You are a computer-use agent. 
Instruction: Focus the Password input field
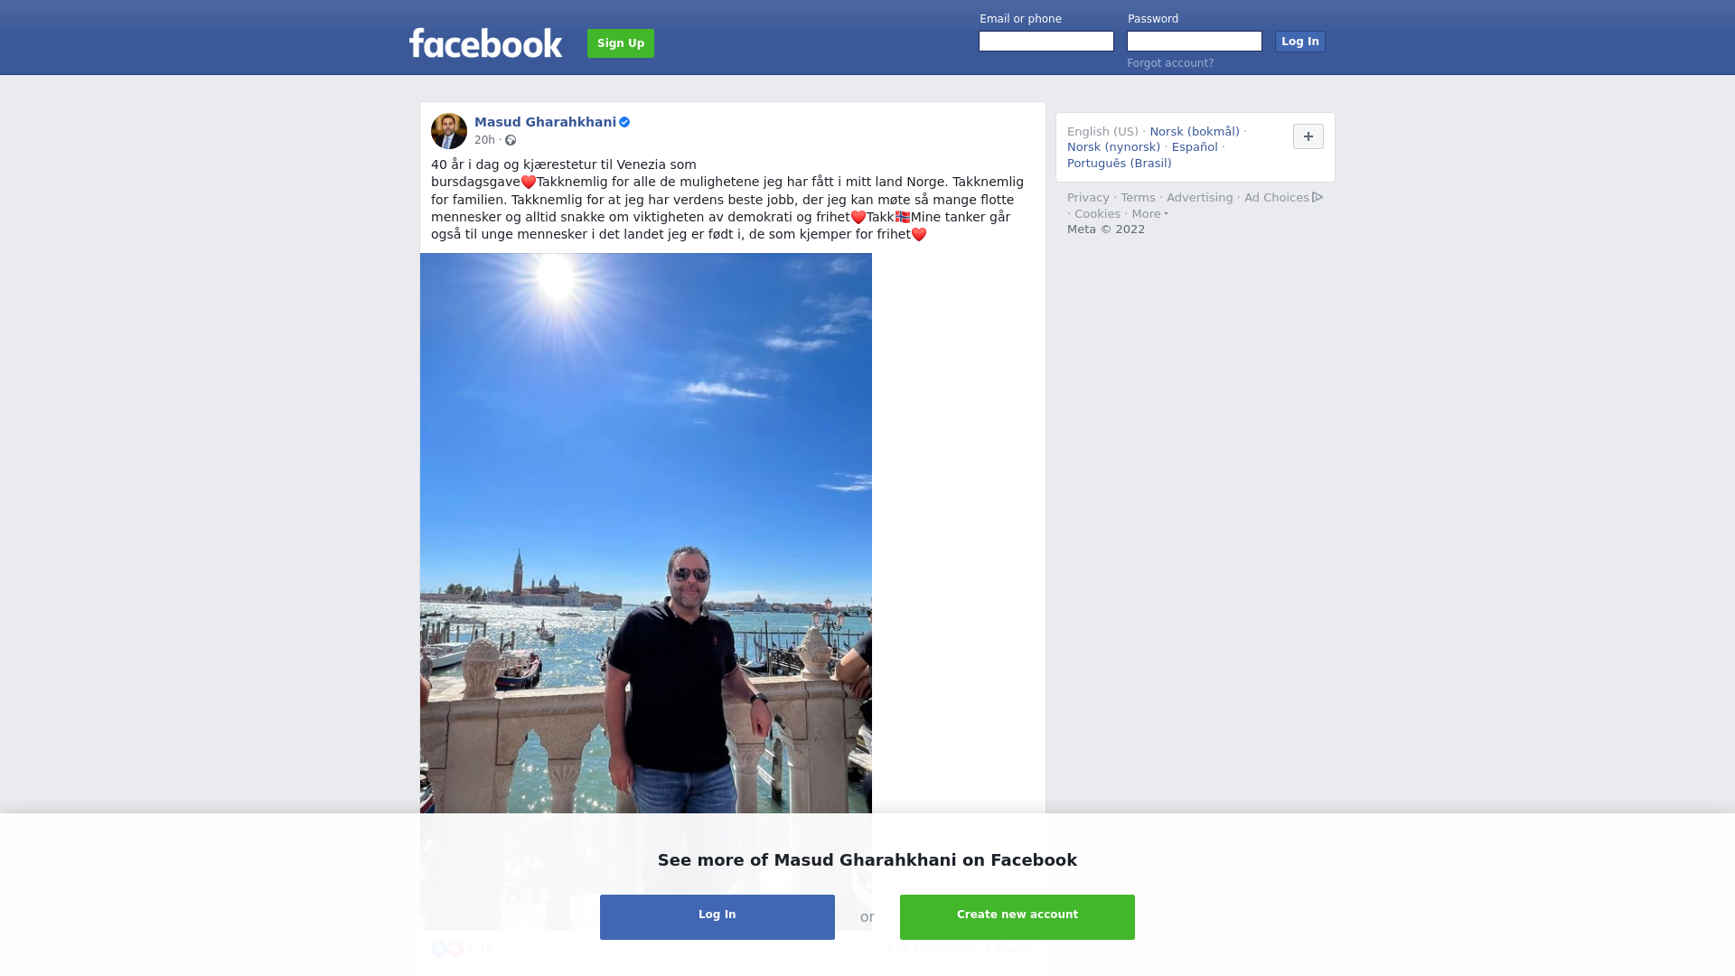tap(1195, 42)
